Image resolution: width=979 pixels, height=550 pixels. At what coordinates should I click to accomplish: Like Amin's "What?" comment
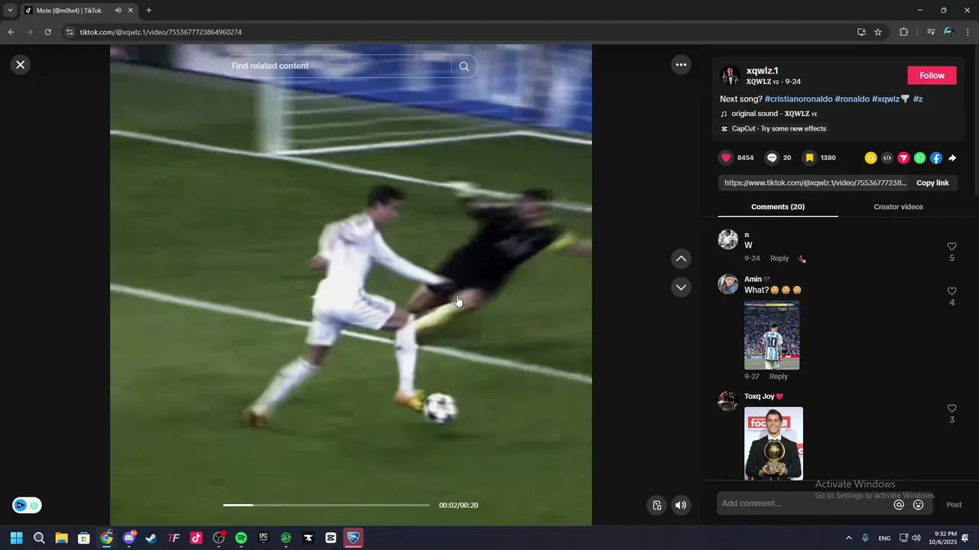click(x=951, y=292)
